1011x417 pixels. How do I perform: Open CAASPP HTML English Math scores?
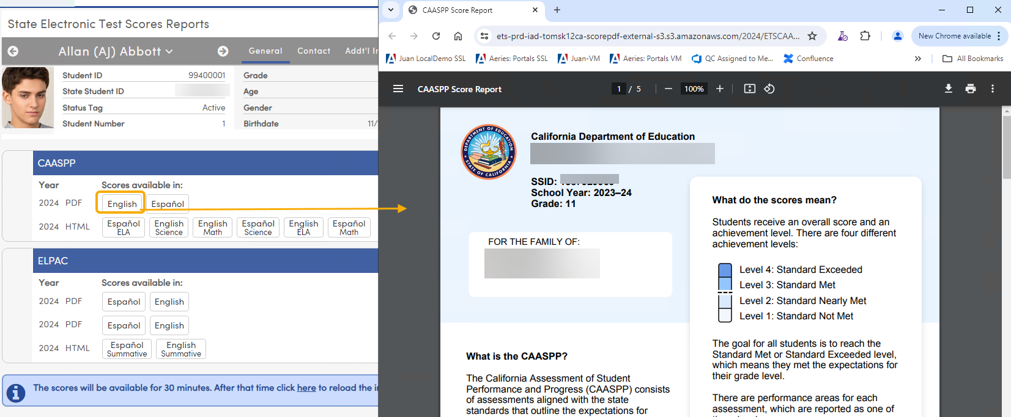pos(213,227)
